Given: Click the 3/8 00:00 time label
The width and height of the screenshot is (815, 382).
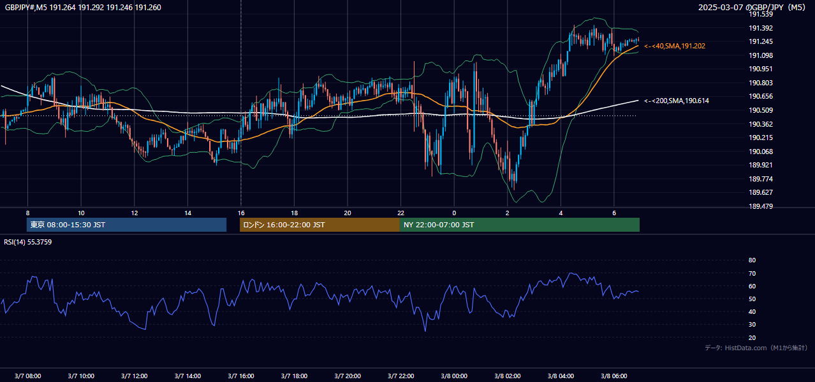Looking at the screenshot, I should tap(454, 376).
